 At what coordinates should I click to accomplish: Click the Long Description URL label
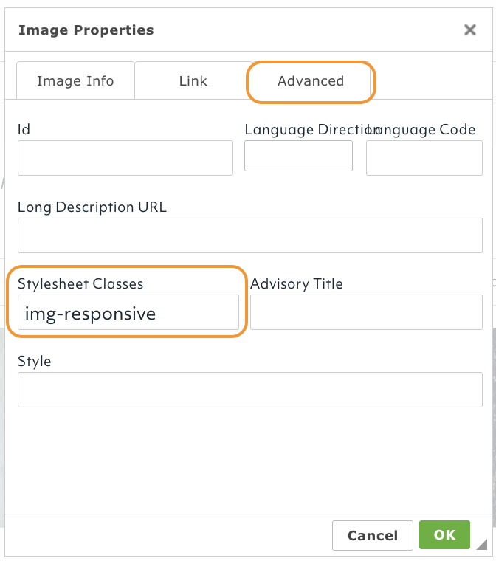click(92, 207)
